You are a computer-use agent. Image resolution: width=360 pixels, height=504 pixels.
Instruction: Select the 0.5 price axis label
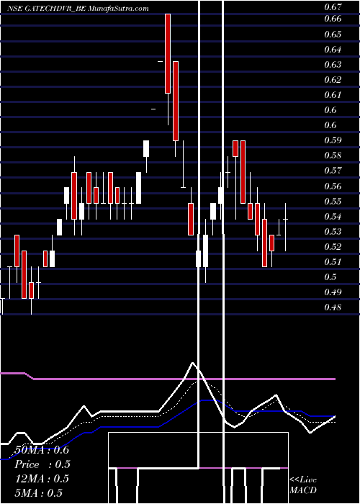330,276
